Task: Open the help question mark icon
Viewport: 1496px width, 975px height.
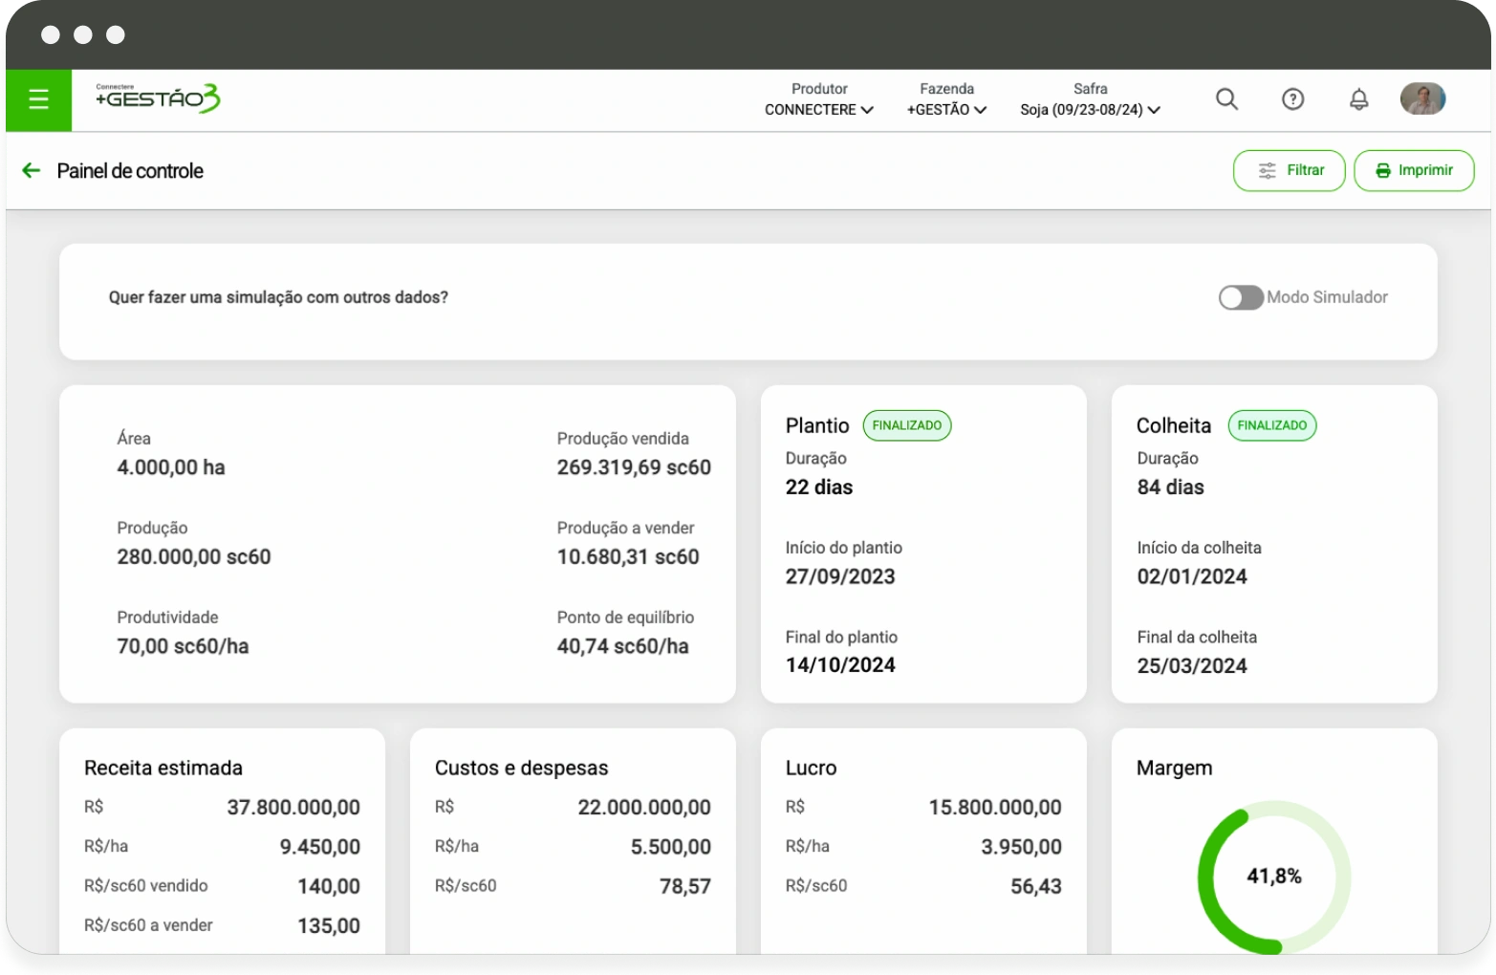Action: coord(1292,99)
